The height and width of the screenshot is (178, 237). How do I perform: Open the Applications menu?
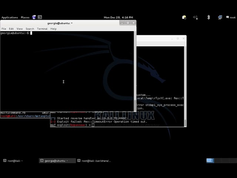point(10,17)
